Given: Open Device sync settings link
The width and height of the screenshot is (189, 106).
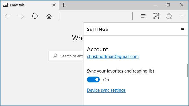Looking at the screenshot, I should click(x=106, y=90).
